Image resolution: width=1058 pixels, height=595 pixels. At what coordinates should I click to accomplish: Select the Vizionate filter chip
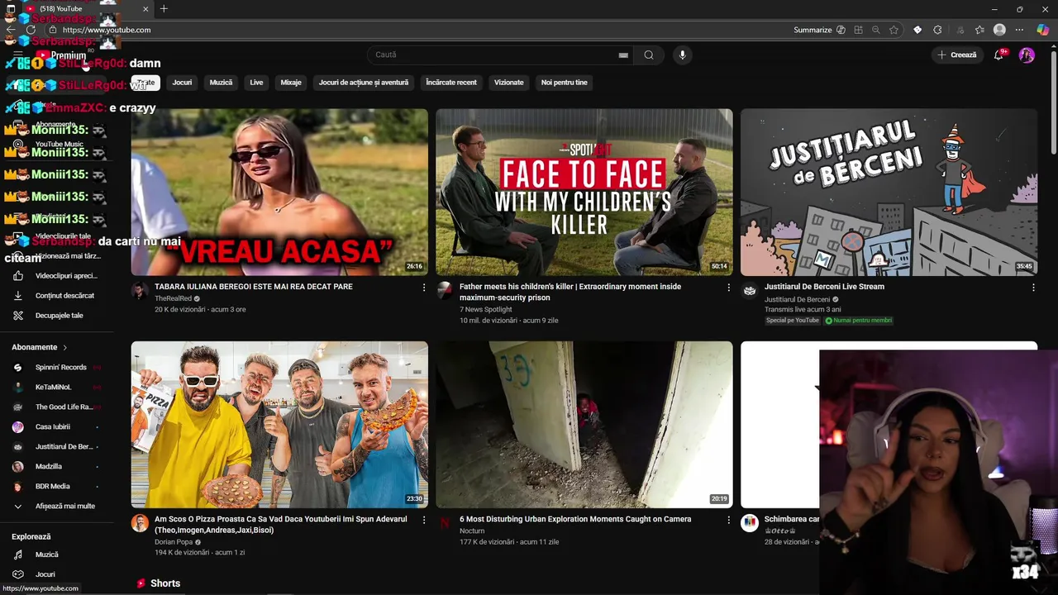(508, 83)
